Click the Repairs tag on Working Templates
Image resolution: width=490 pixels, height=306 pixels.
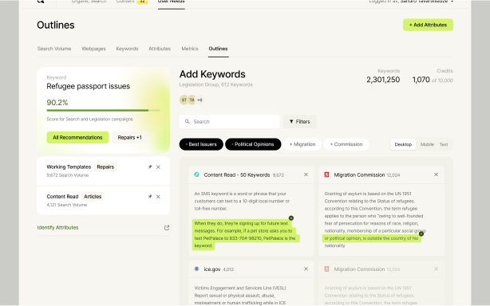point(105,167)
